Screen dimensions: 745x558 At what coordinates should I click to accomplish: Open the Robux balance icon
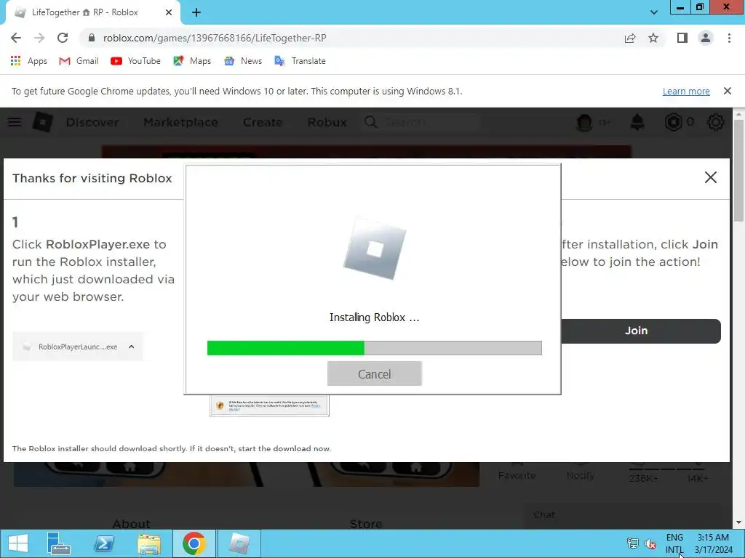[x=673, y=122]
